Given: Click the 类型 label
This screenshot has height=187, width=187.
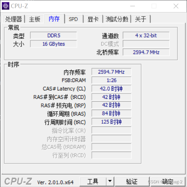Looking at the screenshot, I should tap(19, 36).
